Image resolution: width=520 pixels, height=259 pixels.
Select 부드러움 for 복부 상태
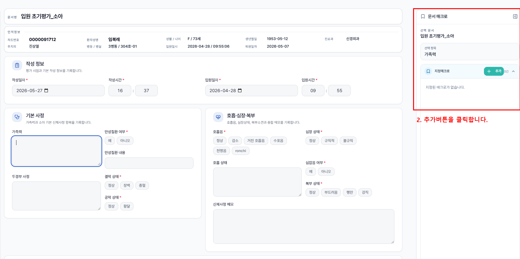[331, 192]
